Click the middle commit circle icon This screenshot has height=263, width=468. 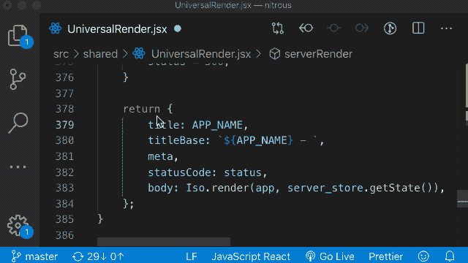click(x=333, y=28)
